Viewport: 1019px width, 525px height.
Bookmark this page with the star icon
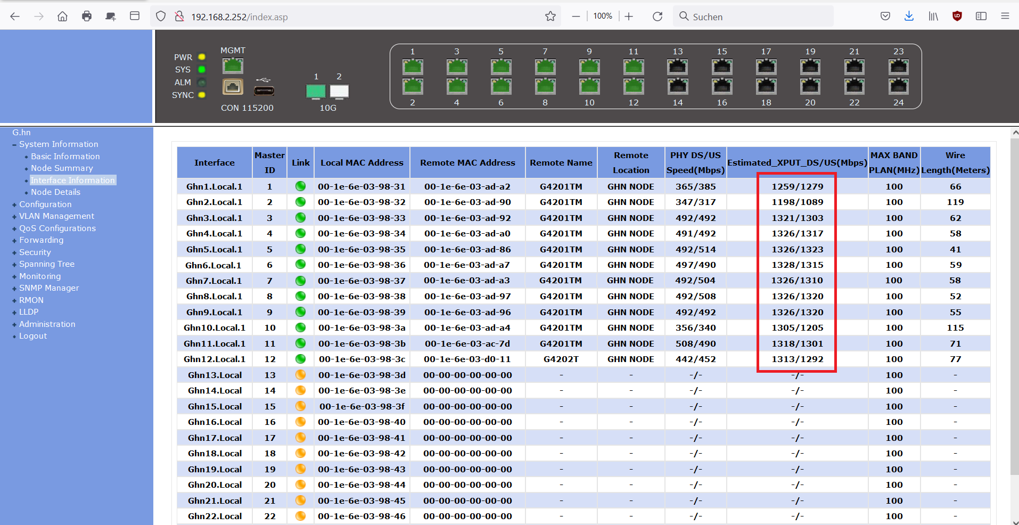pyautogui.click(x=550, y=17)
